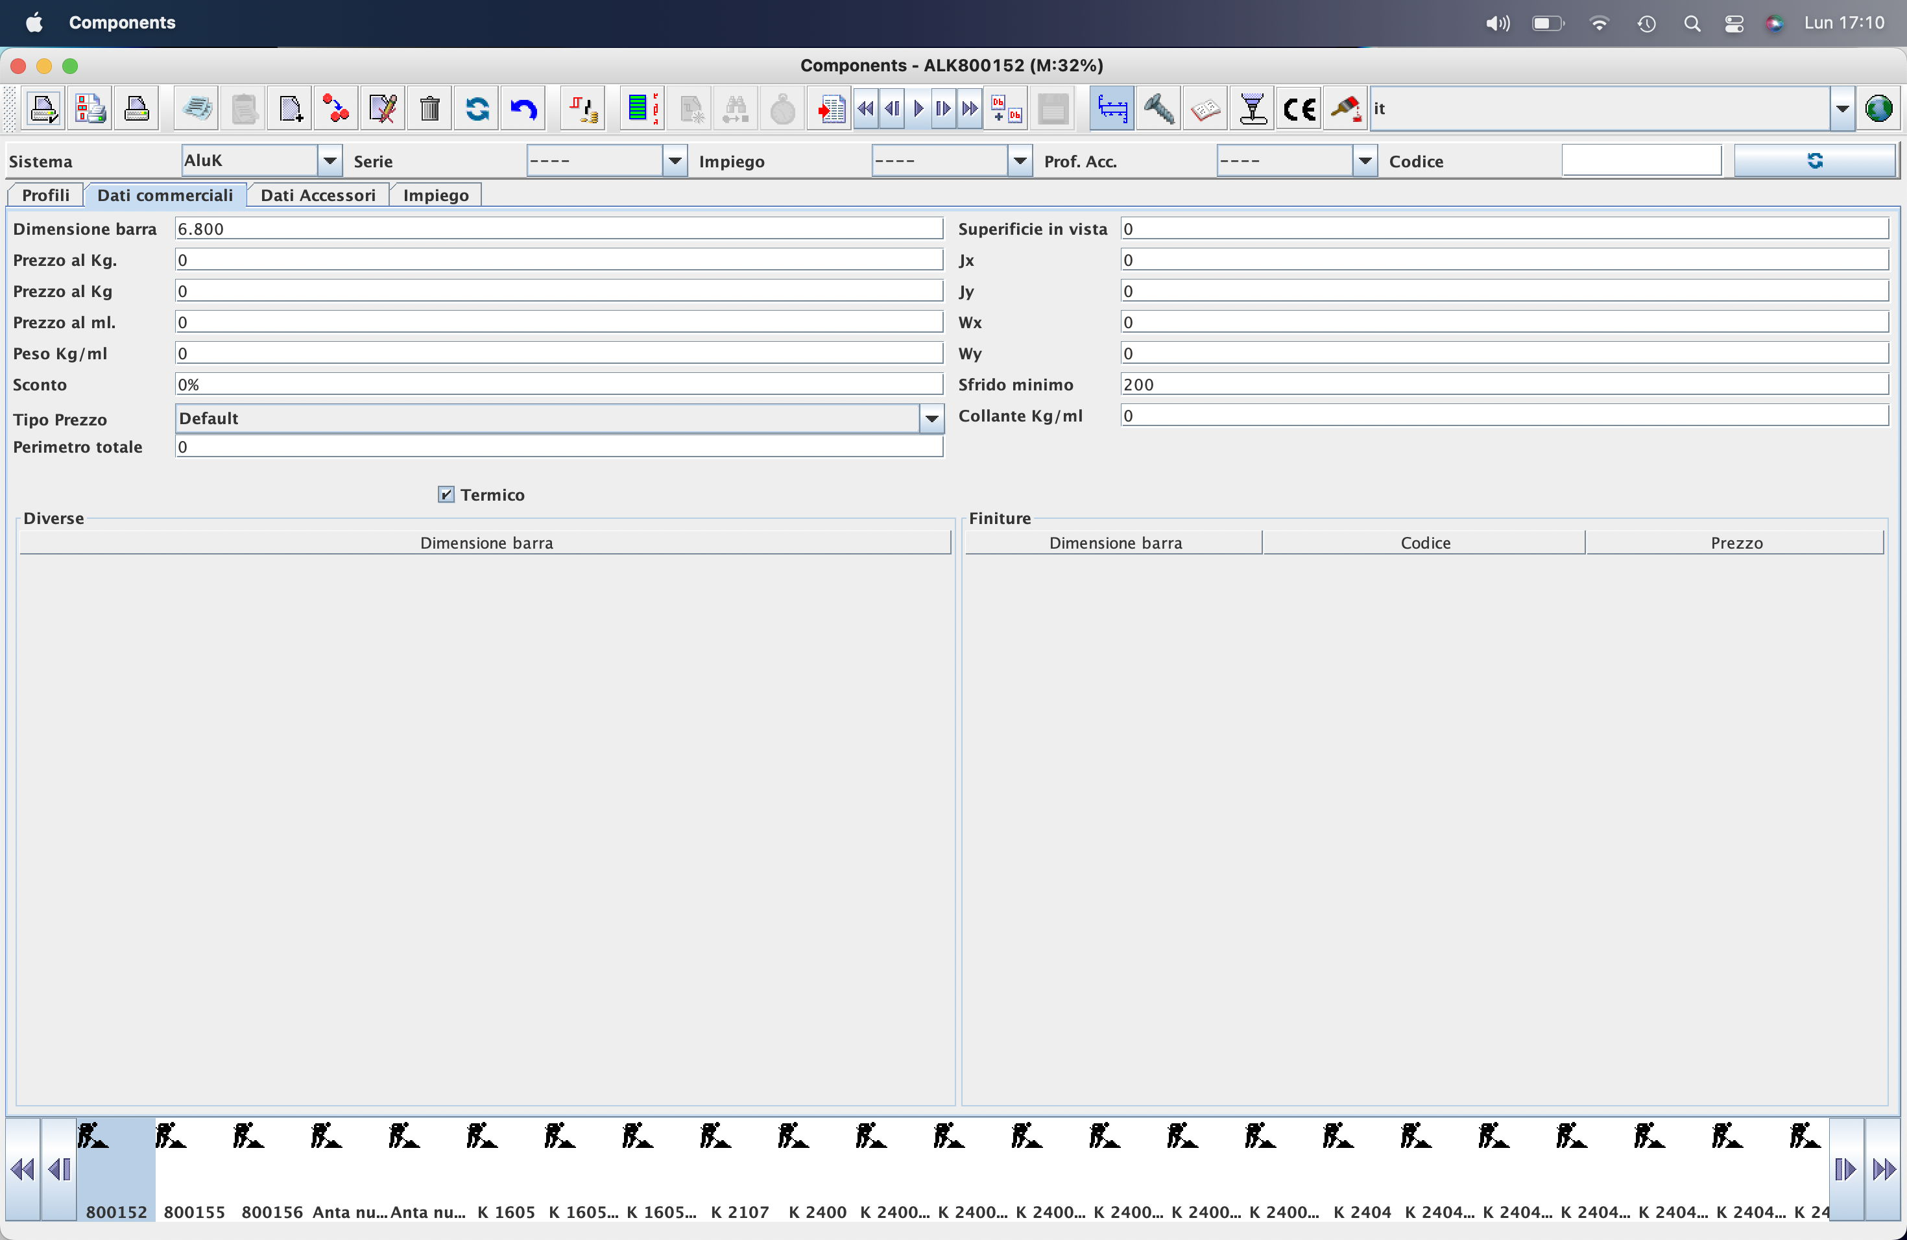Click the copy stacked-sheets icon

point(197,108)
